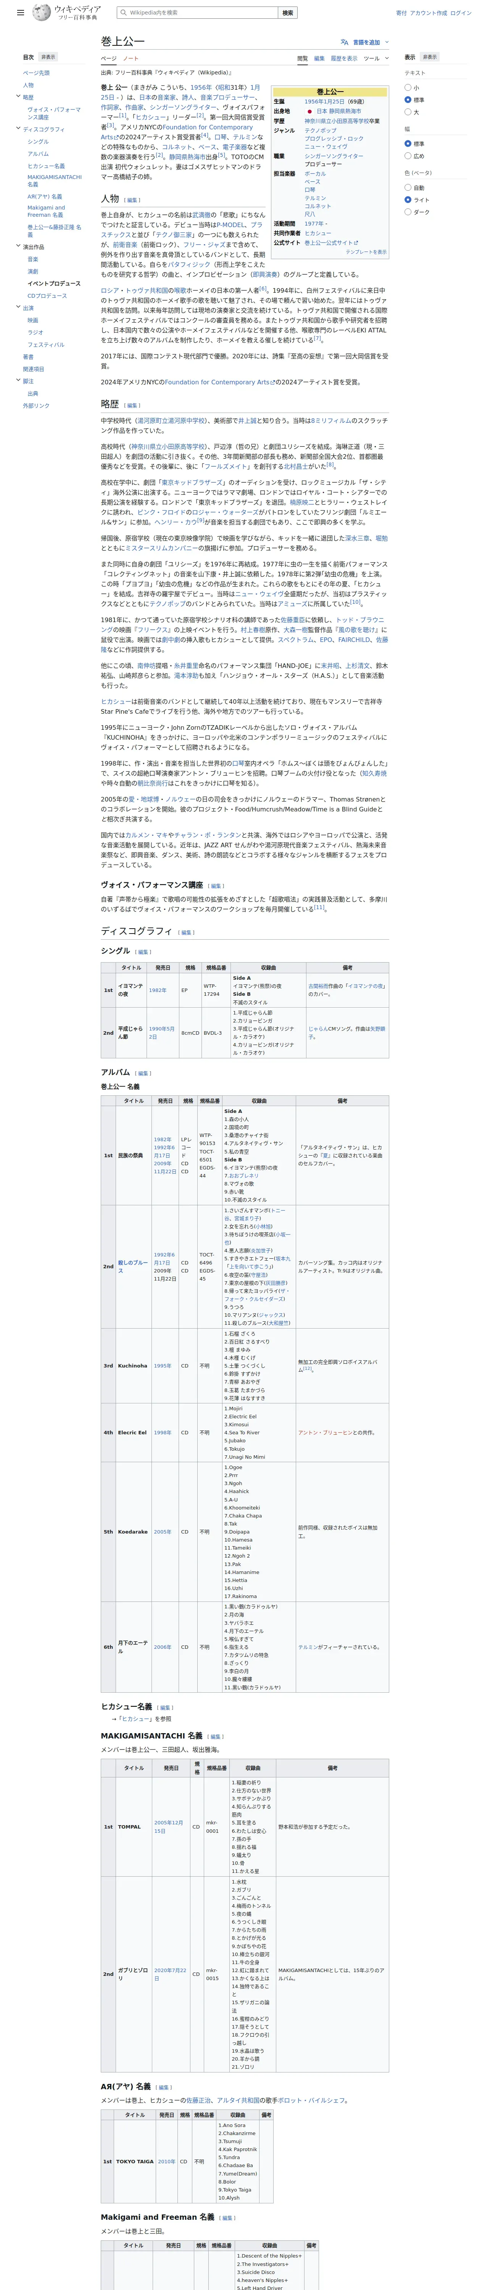Screen dimensions: 490x2290
Task: Click the ログイン link
Action: tap(461, 13)
